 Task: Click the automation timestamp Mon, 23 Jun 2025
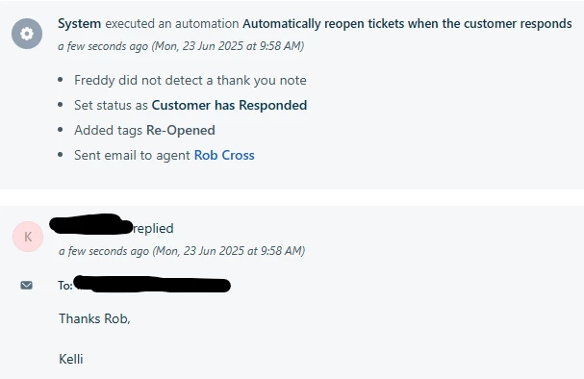[181, 46]
